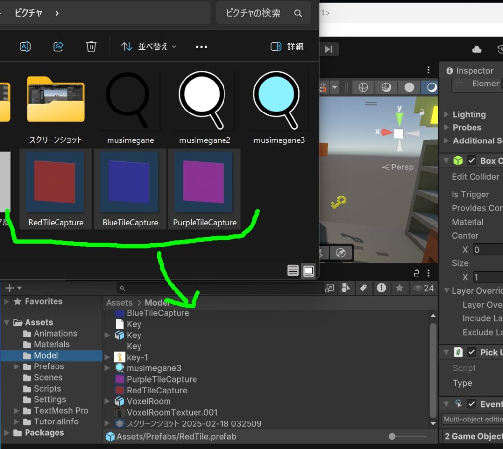The image size is (503, 449).
Task: Click the rename icon in Explorer toolbar
Action: pos(25,47)
